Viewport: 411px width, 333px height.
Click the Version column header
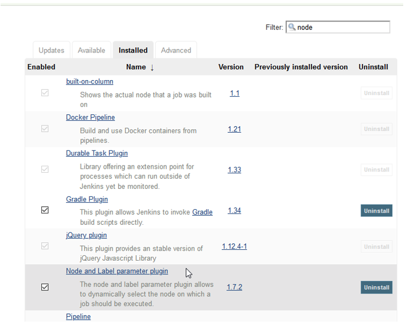[231, 67]
